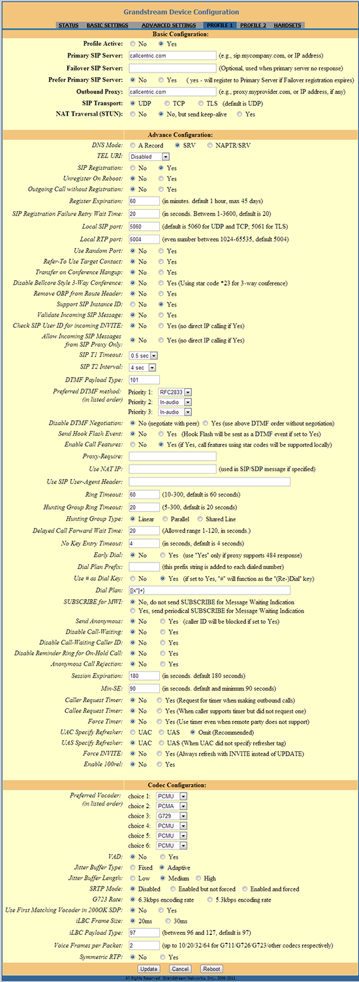Focus the Session Expiration field

click(144, 675)
